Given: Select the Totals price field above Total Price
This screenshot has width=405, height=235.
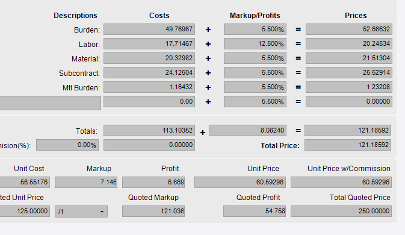Looking at the screenshot, I should pyautogui.click(x=348, y=131).
